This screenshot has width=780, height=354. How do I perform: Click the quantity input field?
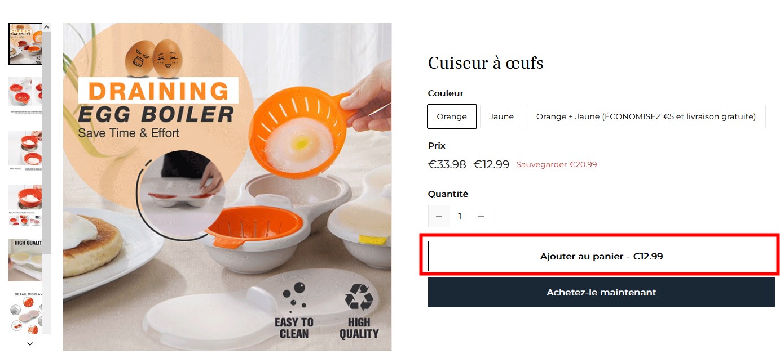pos(460,216)
